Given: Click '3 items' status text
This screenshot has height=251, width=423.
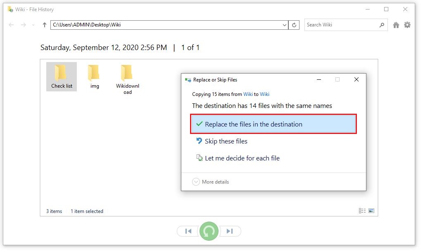Looking at the screenshot, I should tap(54, 211).
